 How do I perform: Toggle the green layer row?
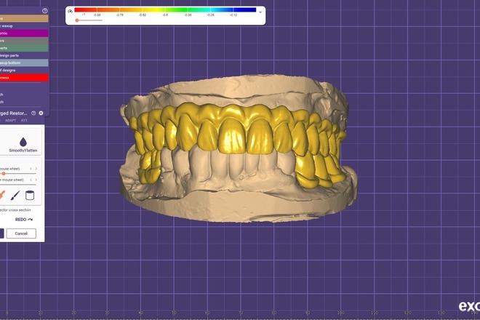click(24, 48)
